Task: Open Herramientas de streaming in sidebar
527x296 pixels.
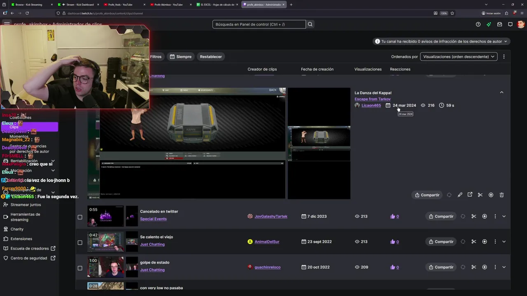Action: tap(26, 217)
